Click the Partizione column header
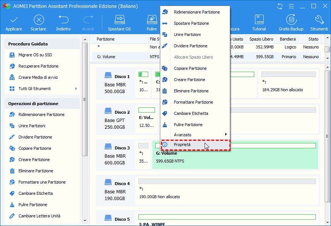This screenshot has height=226, width=331. click(x=106, y=39)
